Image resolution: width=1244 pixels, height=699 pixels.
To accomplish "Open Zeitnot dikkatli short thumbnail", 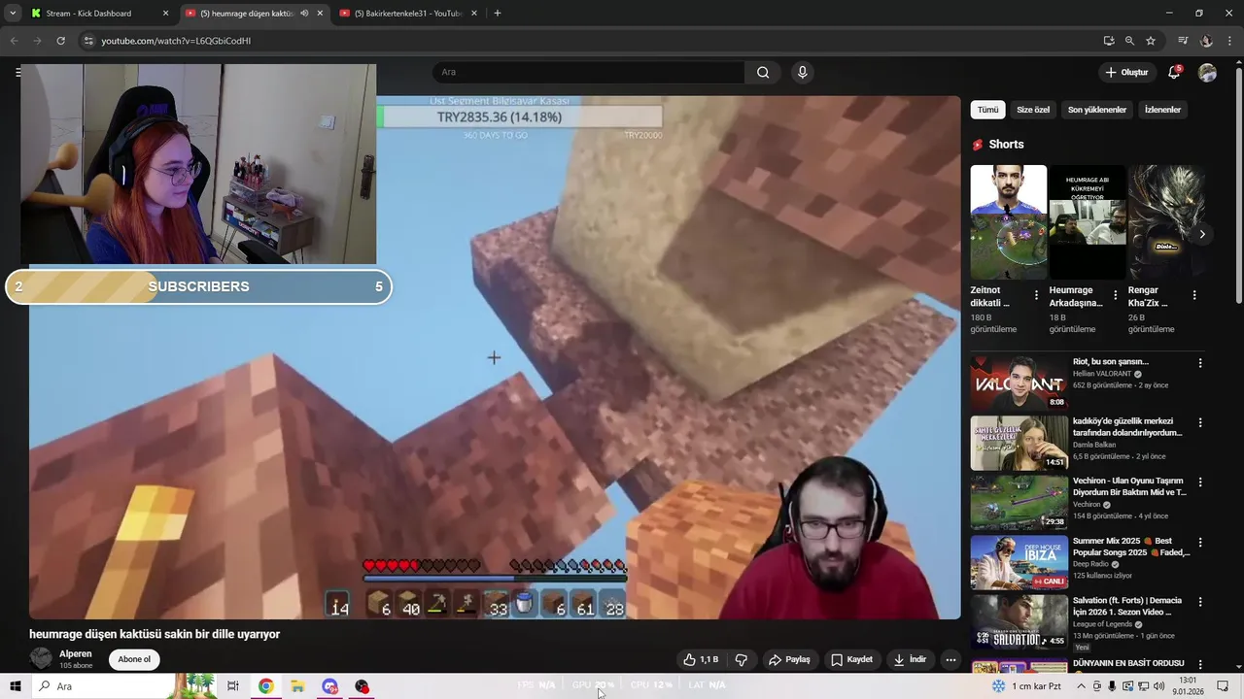I will coord(1008,222).
